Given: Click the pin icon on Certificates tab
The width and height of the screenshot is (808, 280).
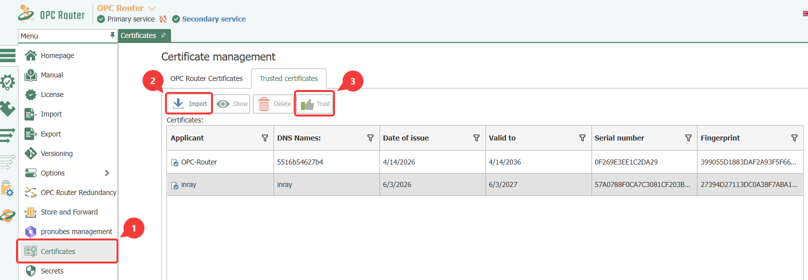Looking at the screenshot, I should point(163,35).
